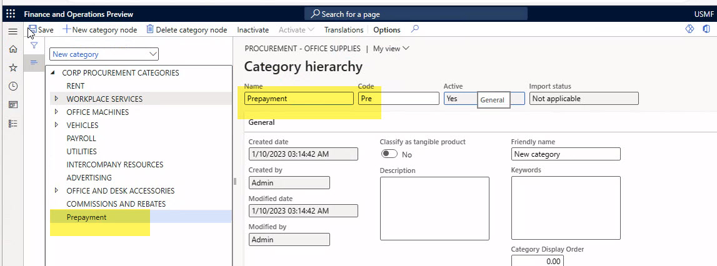The image size is (717, 266).
Task: Open the Translations menu item
Action: point(343,30)
